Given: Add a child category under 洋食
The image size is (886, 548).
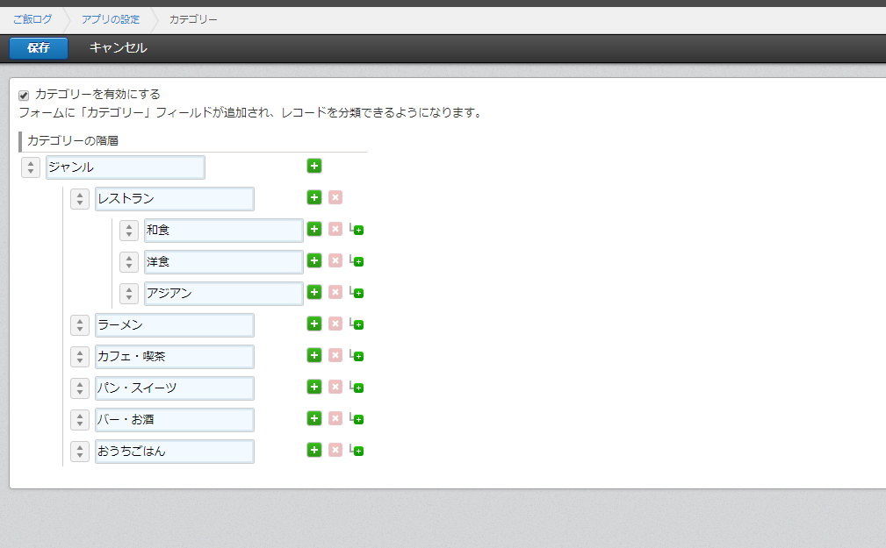Looking at the screenshot, I should 357,261.
